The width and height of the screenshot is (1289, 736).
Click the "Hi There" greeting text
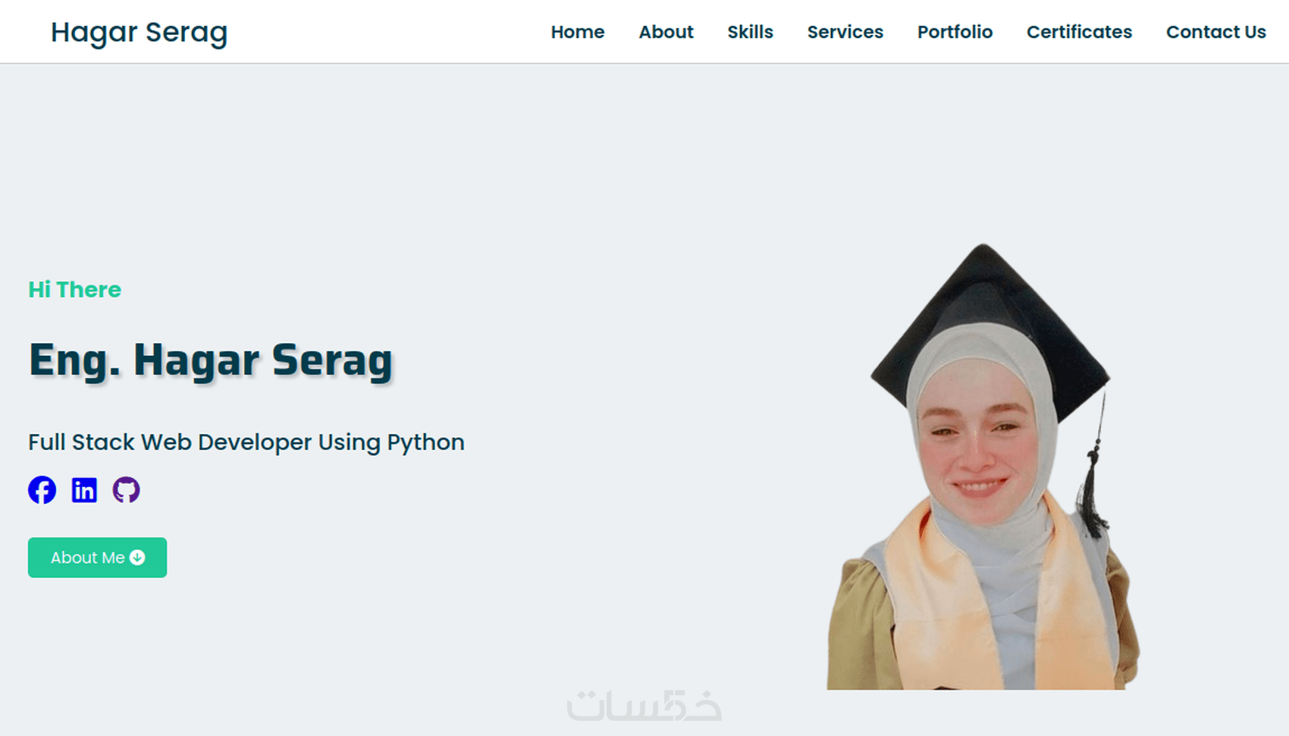point(74,290)
